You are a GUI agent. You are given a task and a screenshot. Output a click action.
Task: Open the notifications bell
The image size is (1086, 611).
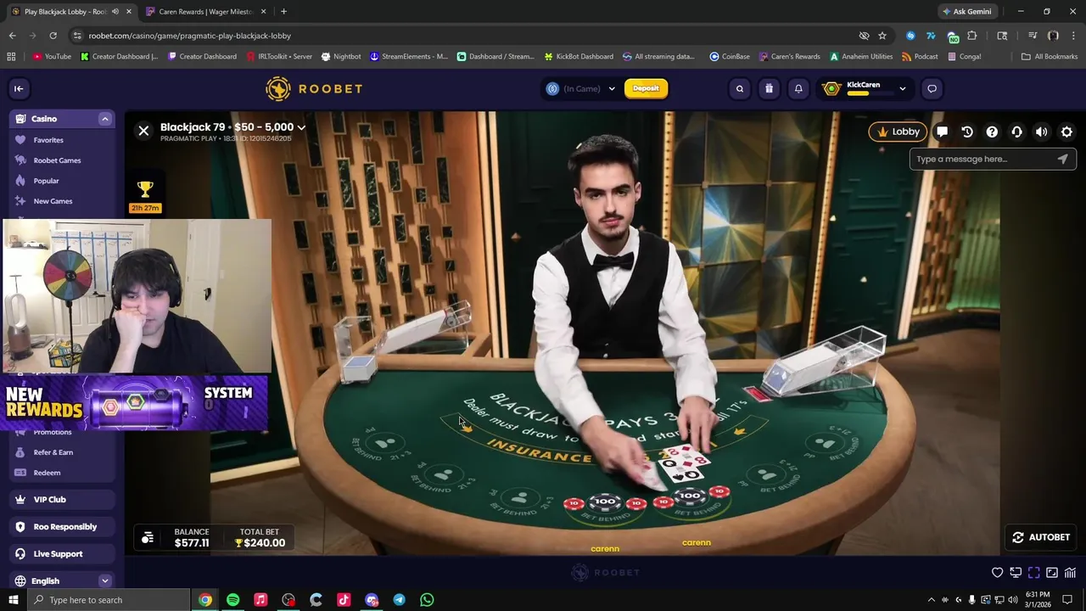point(798,88)
